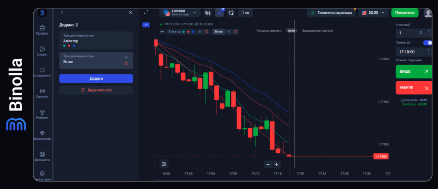
Task: Open the Допомога help section
Action: [42, 157]
